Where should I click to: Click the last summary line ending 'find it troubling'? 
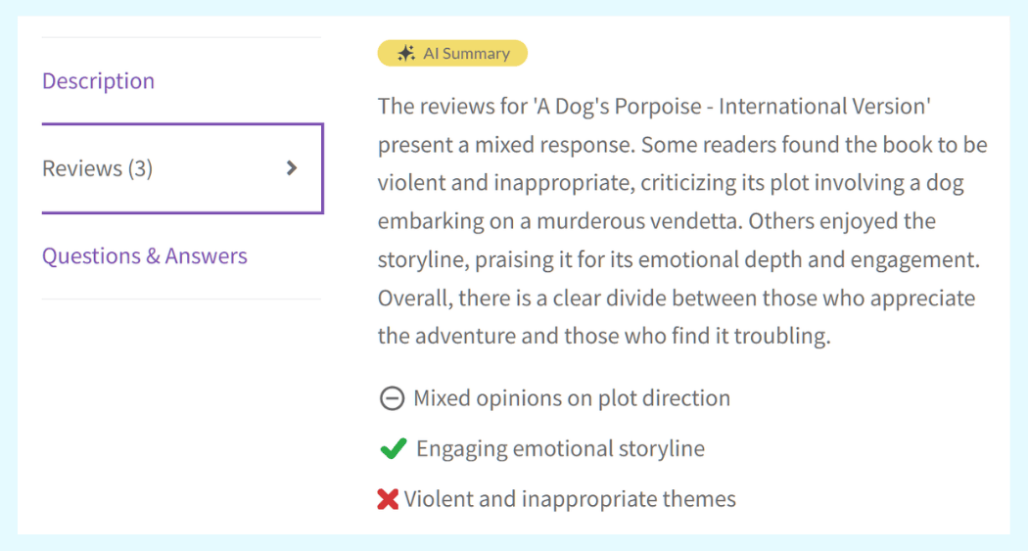[x=603, y=337]
